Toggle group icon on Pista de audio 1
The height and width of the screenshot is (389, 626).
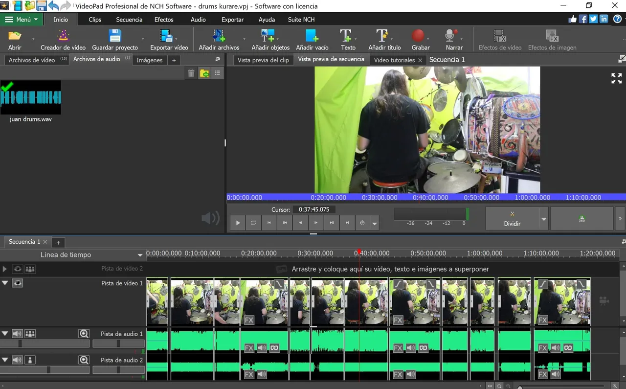[30, 334]
